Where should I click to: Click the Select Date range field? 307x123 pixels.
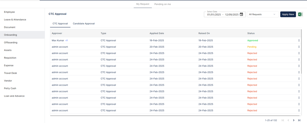(223, 15)
